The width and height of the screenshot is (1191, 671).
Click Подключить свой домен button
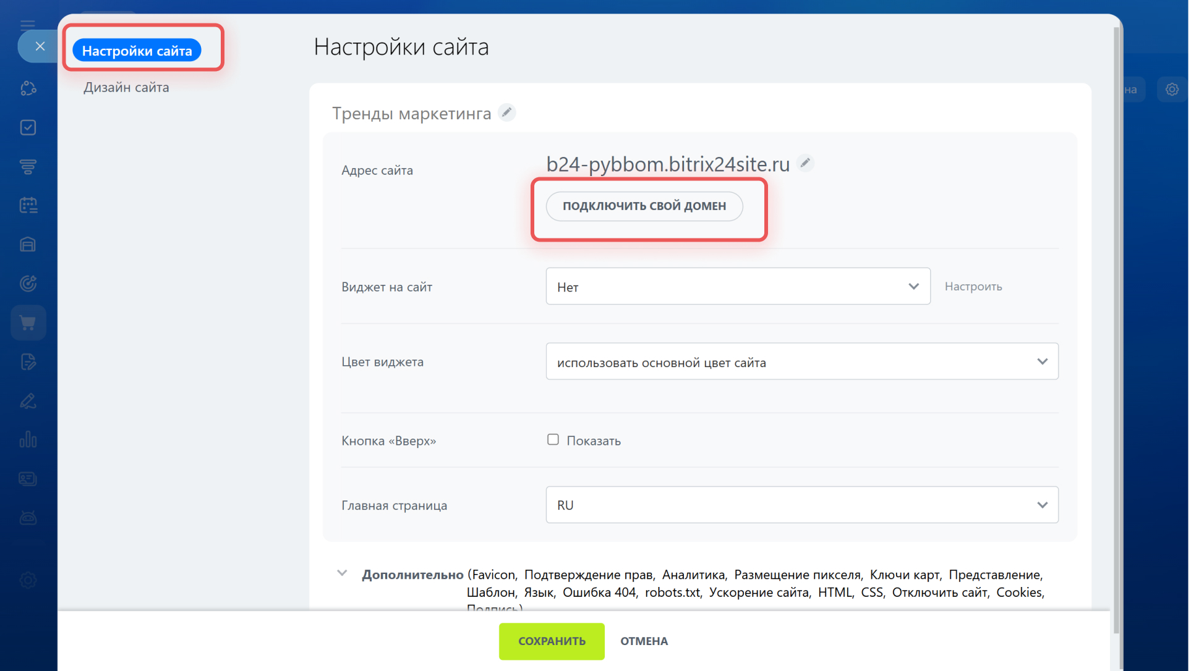644,206
